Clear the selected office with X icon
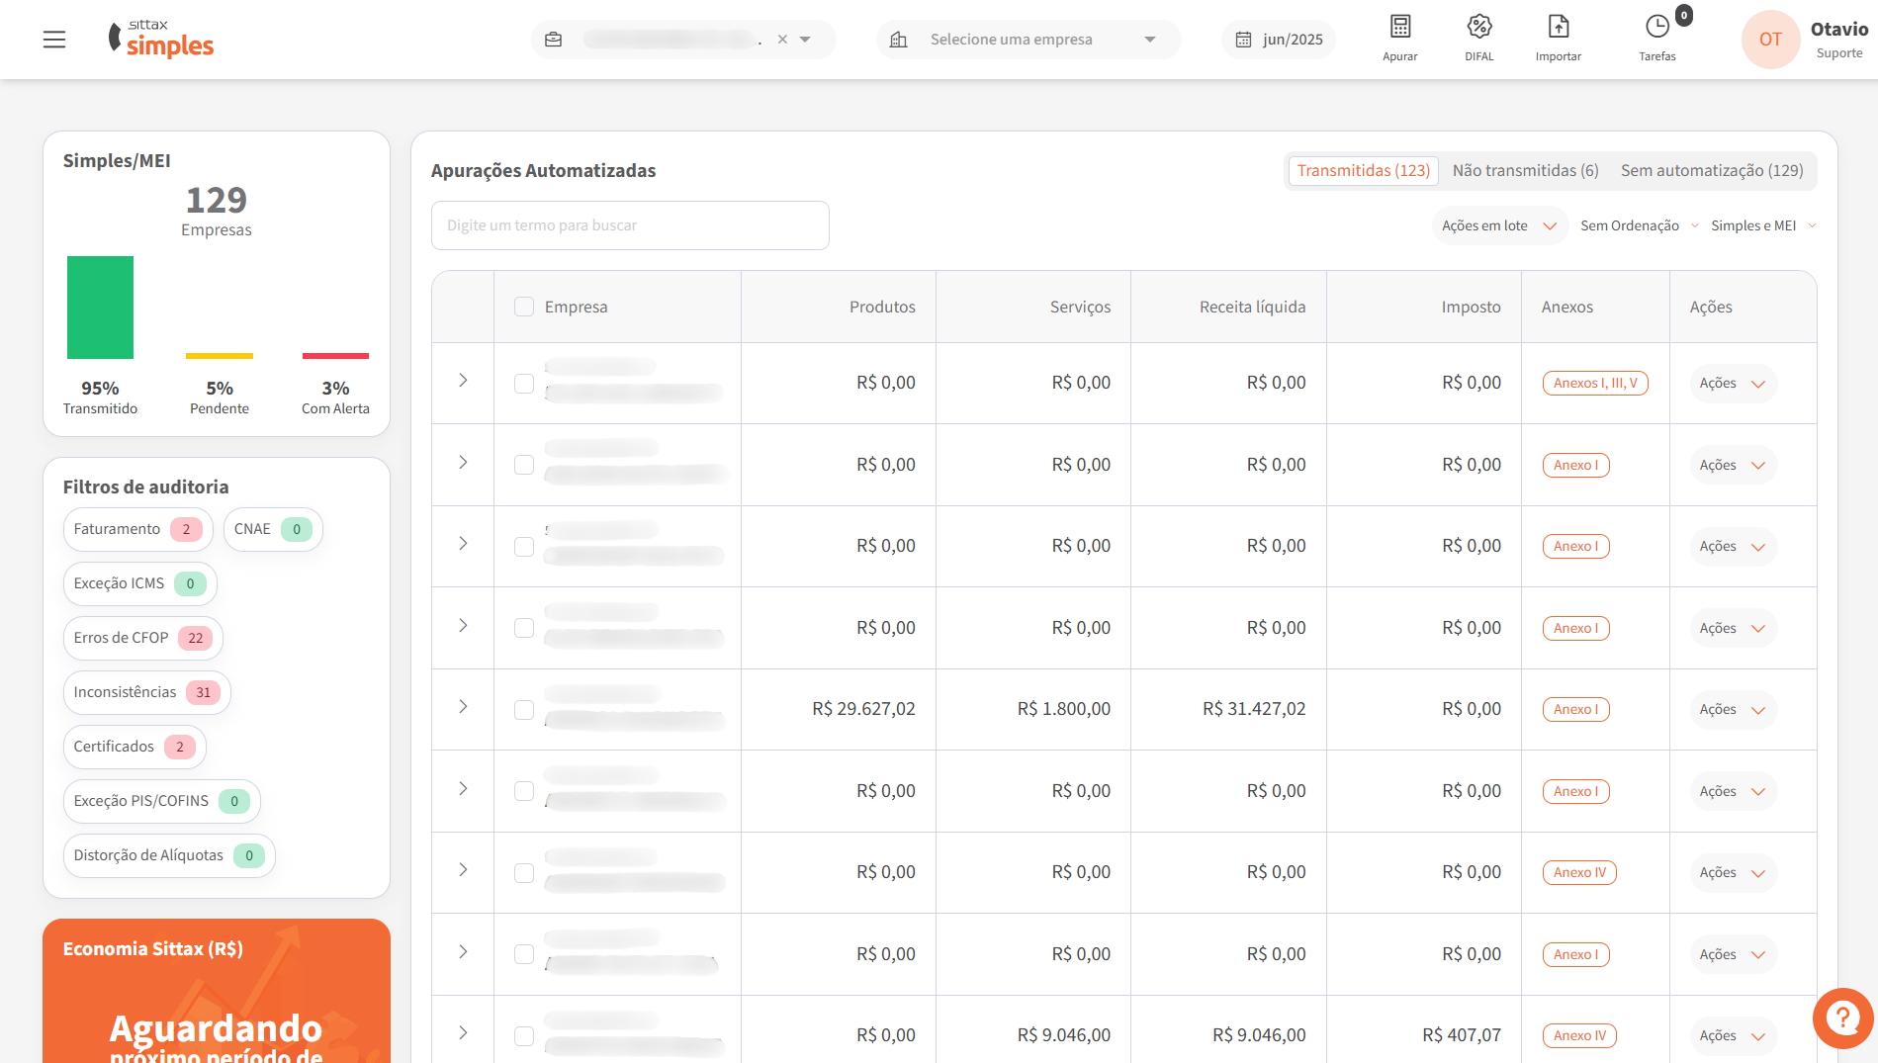This screenshot has width=1878, height=1063. [782, 40]
